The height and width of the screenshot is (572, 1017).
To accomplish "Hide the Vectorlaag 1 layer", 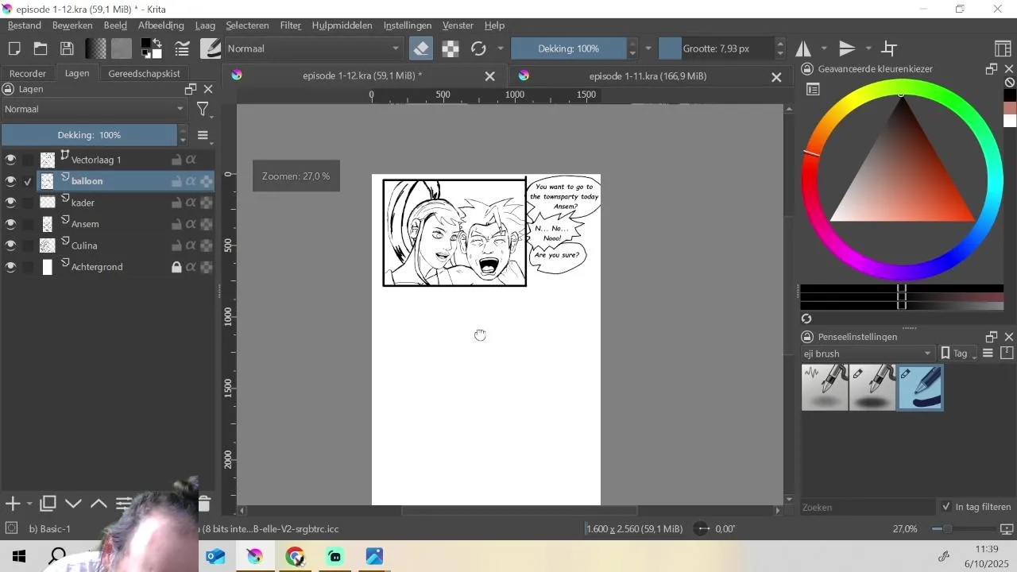I will click(10, 160).
